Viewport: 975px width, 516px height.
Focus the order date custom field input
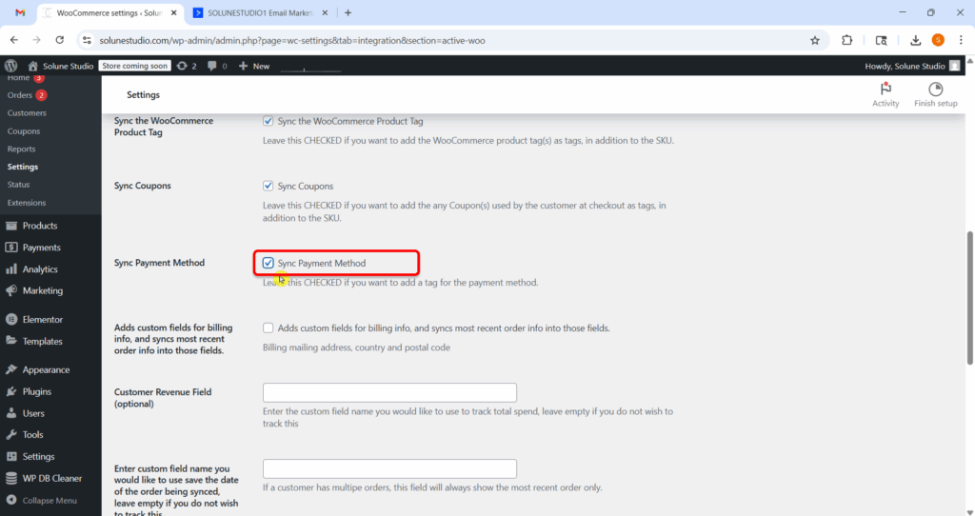coord(389,468)
